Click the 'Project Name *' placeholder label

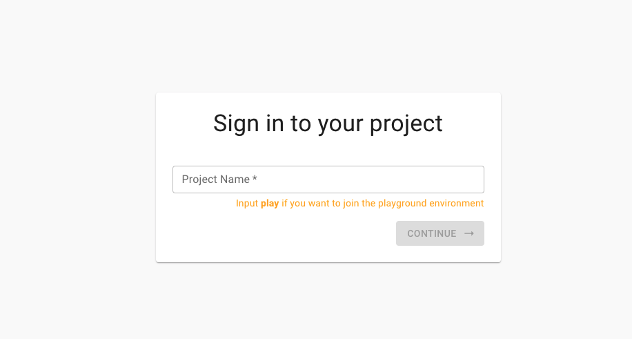219,180
